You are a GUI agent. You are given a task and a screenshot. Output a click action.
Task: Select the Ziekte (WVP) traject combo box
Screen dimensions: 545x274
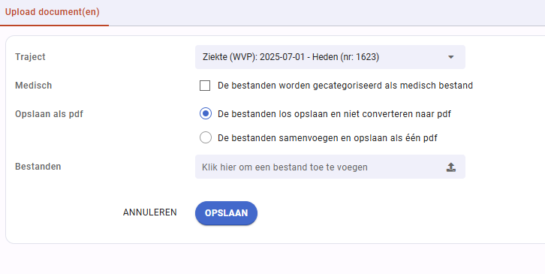(330, 57)
